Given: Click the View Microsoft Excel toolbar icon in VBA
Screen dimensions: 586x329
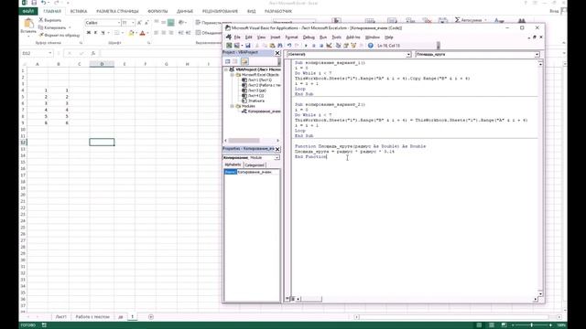Looking at the screenshot, I should 229,46.
